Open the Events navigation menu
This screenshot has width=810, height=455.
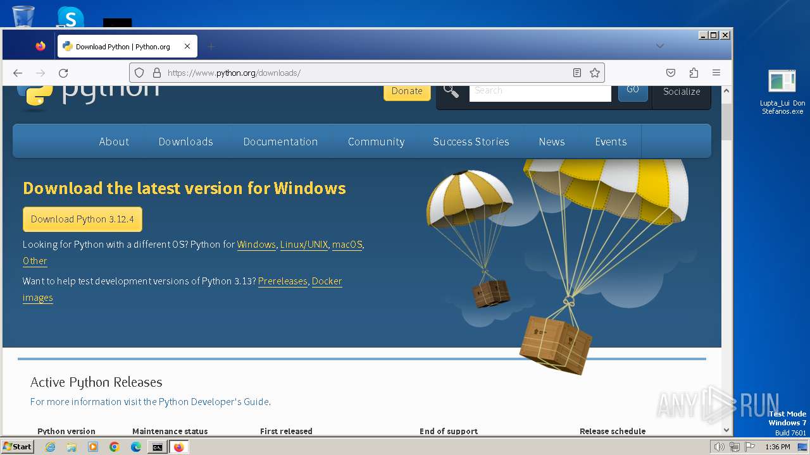point(611,142)
